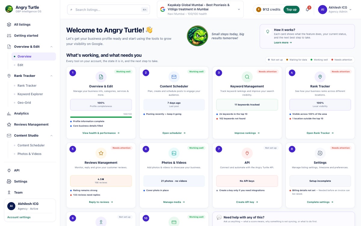Click the Reviews Management card star icon
Viewport: 361px width, 226px height.
(x=101, y=153)
